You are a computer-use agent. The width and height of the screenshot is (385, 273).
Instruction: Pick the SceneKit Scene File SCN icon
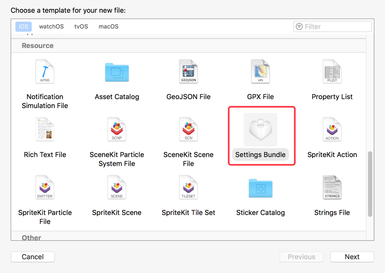[189, 129]
